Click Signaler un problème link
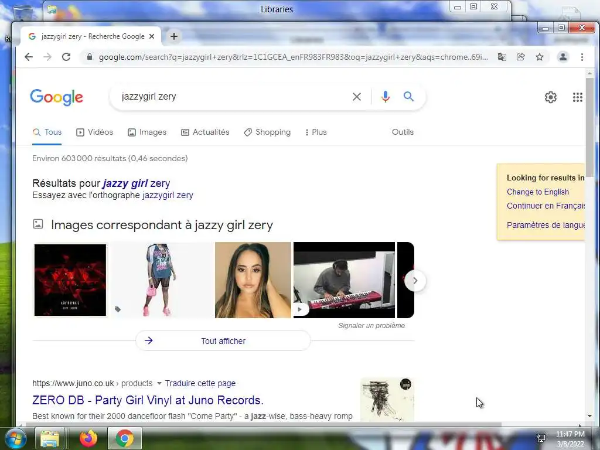The width and height of the screenshot is (600, 450). pos(371,326)
